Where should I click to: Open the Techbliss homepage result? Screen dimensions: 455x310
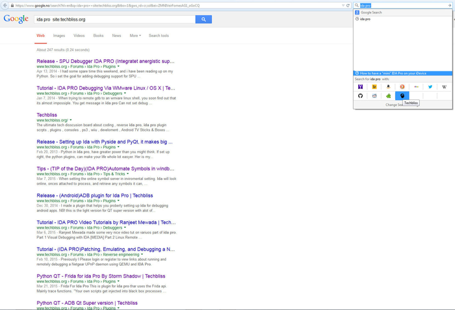pyautogui.click(x=47, y=115)
